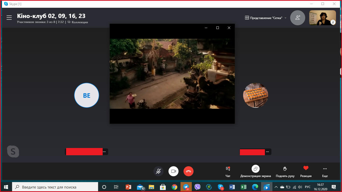Launch PowerPoint from the taskbar
This screenshot has height=192, width=342.
[128, 187]
